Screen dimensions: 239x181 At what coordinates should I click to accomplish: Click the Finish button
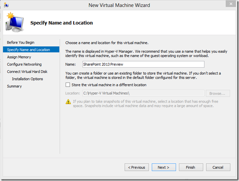[x=191, y=167]
